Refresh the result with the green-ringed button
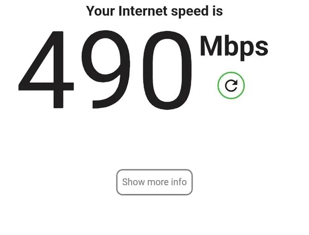Image resolution: width=309 pixels, height=235 pixels. point(231,85)
